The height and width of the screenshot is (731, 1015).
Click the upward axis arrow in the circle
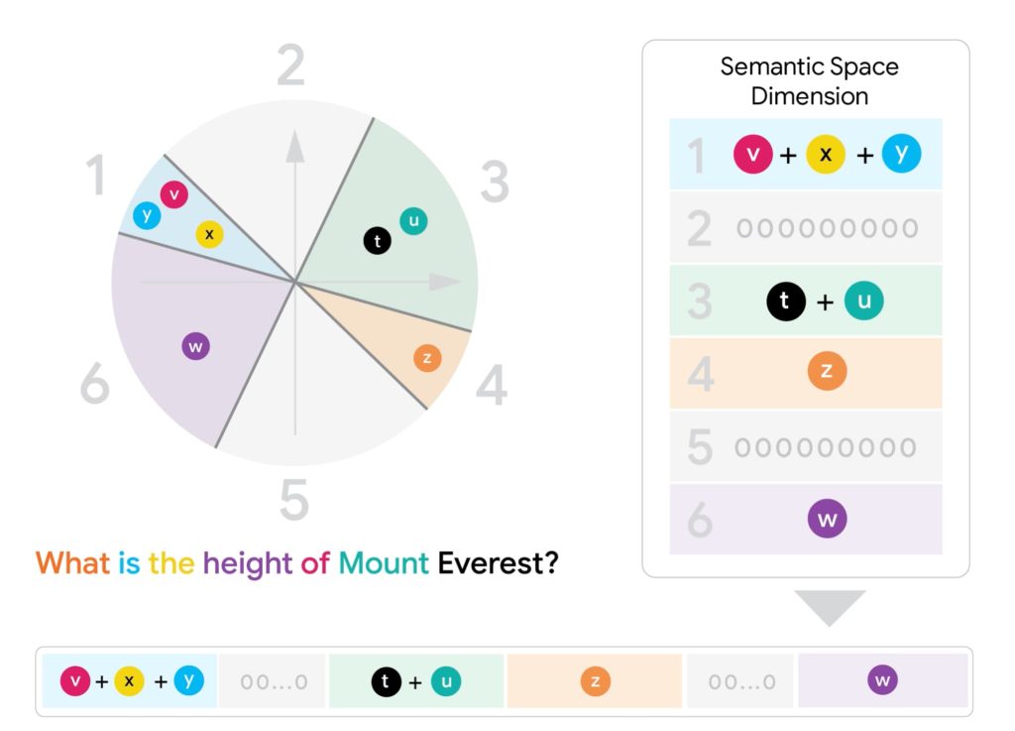click(295, 147)
